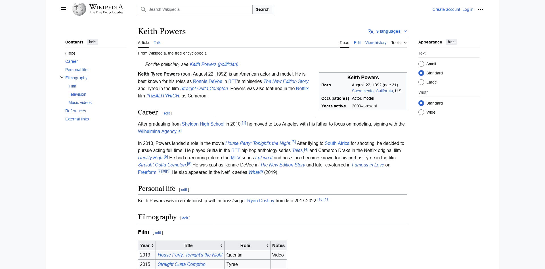
Task: Sort film table by Year column
Action: [152, 246]
